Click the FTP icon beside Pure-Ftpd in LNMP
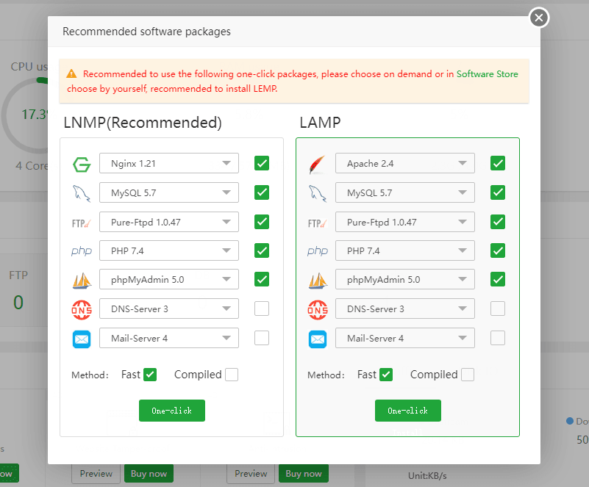Screen dimensions: 589x487 click(81, 221)
